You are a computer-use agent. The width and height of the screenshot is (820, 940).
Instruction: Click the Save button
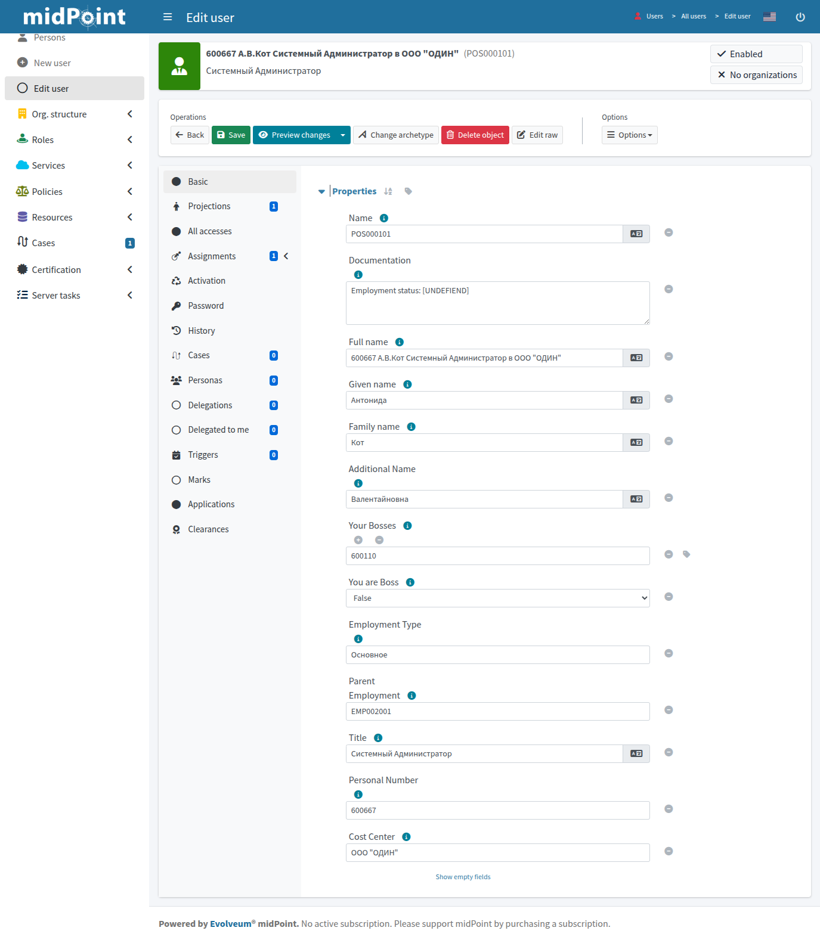pos(231,135)
